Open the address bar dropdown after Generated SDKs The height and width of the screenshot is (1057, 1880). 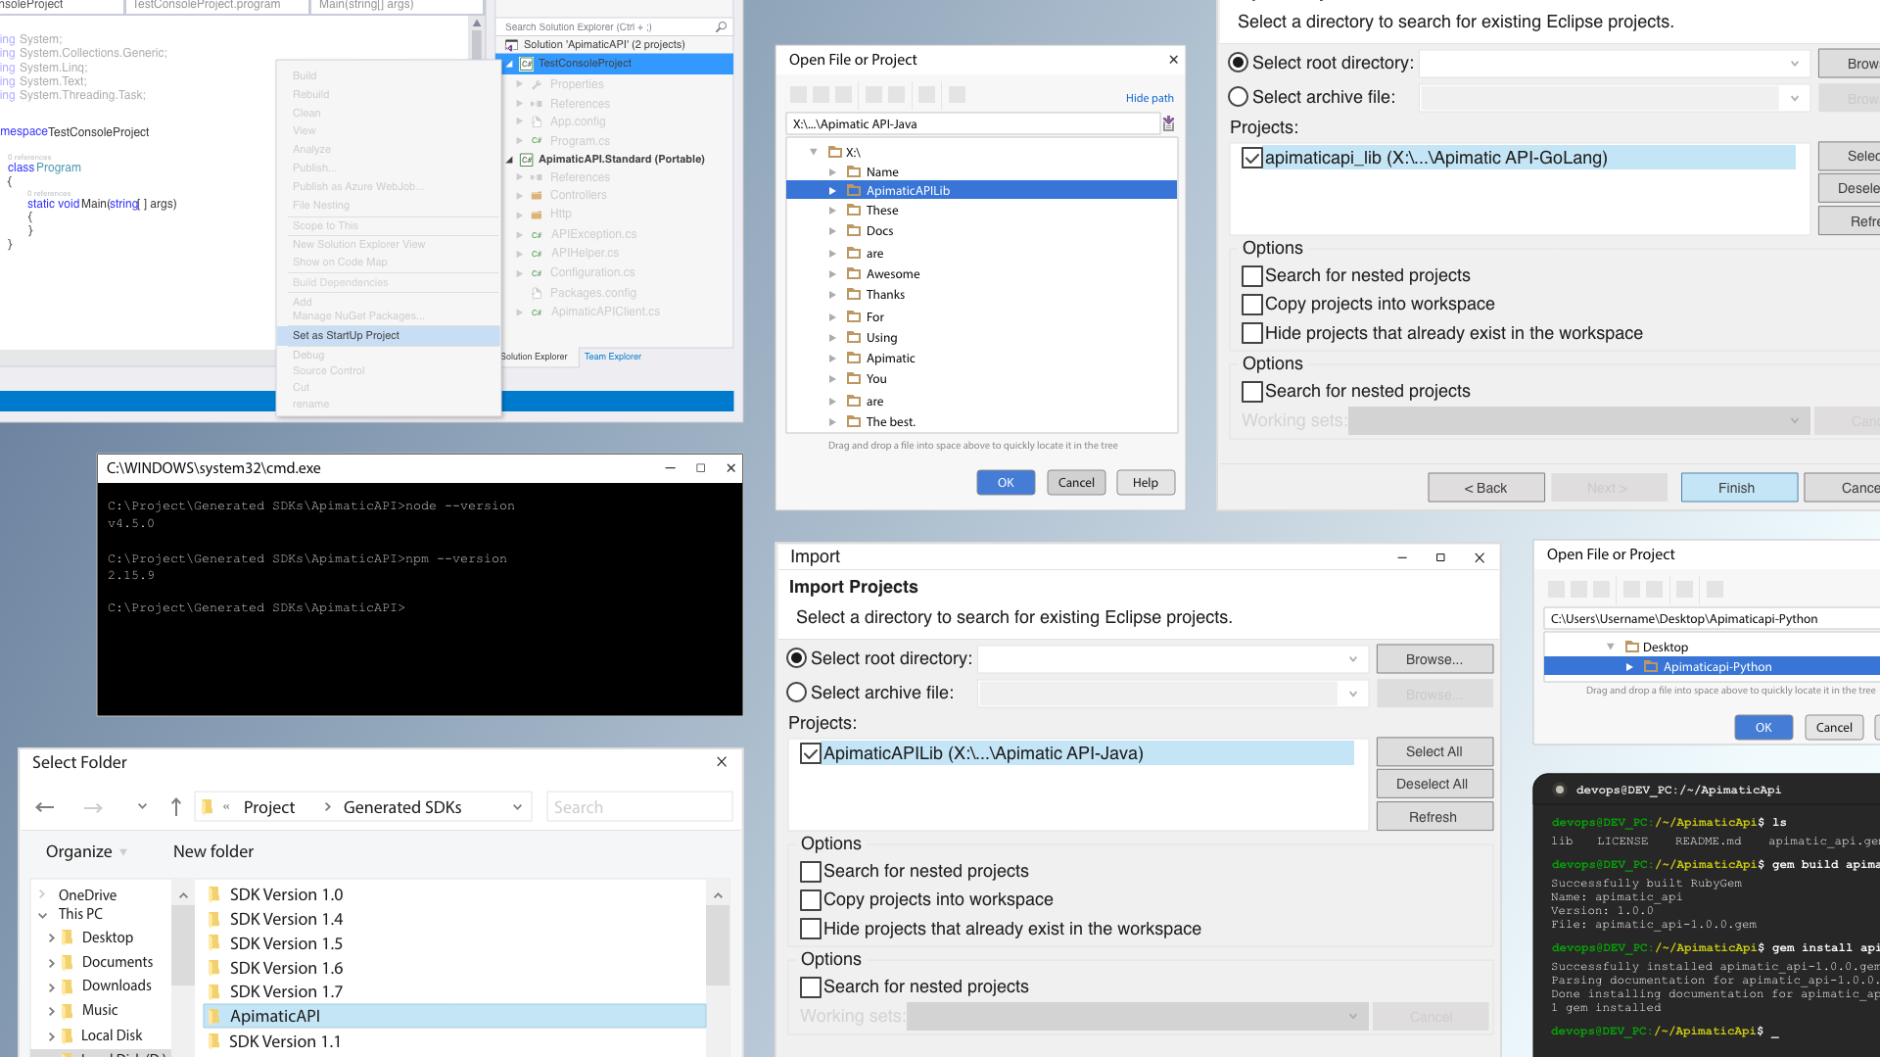[517, 807]
